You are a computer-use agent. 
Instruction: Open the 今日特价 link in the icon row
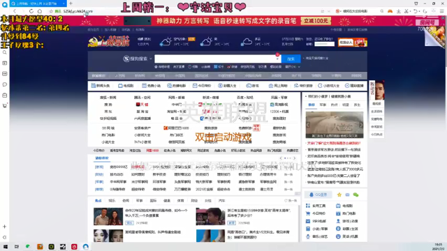coord(202,86)
